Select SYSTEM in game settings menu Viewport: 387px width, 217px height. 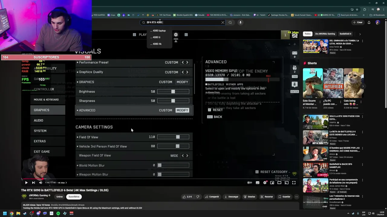(x=48, y=131)
